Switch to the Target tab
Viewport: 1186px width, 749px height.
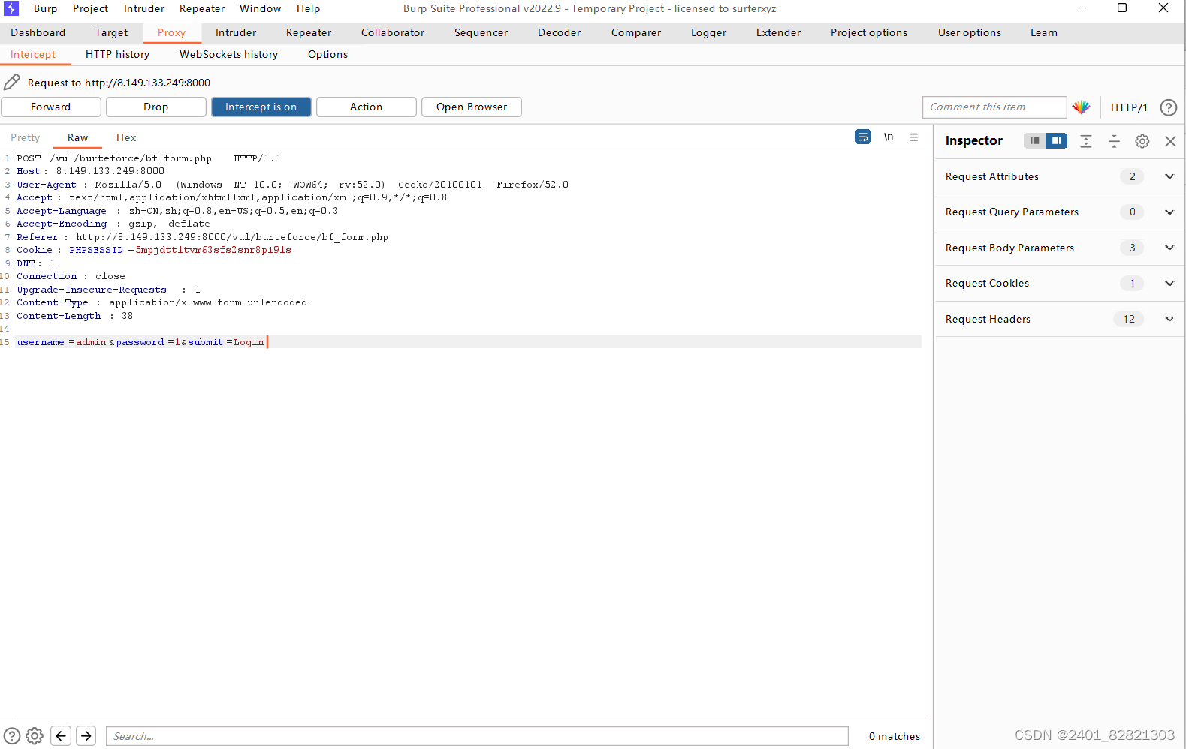[112, 32]
